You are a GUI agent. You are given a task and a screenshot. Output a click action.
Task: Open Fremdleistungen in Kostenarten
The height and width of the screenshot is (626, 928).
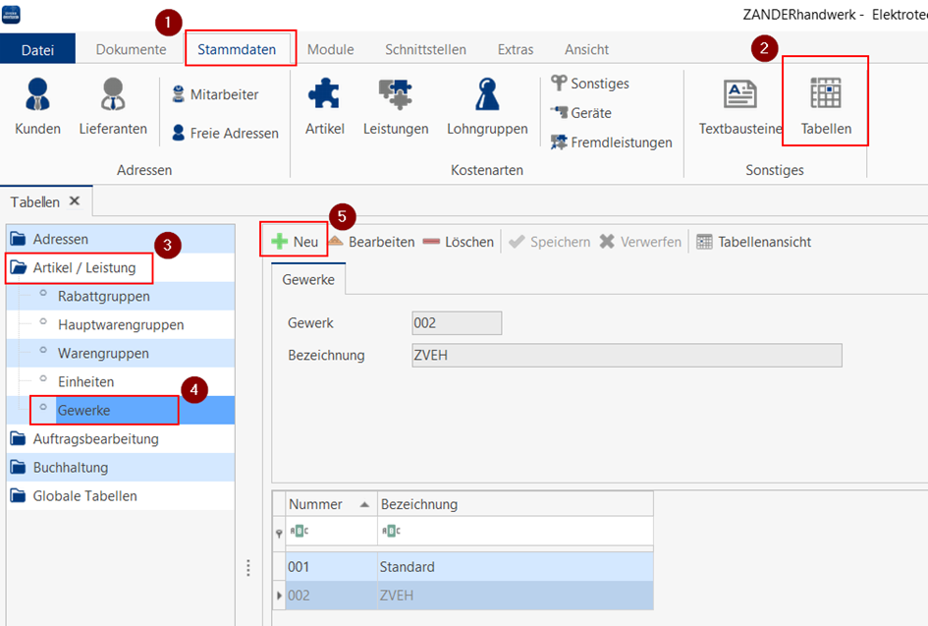[611, 142]
